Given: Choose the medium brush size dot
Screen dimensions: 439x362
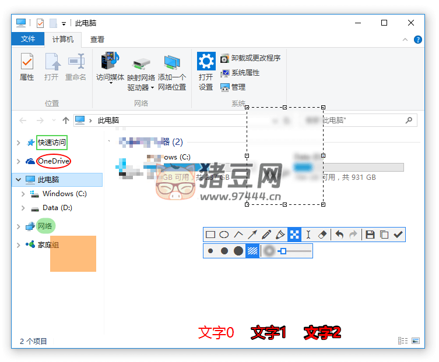Looking at the screenshot, I should coord(224,251).
